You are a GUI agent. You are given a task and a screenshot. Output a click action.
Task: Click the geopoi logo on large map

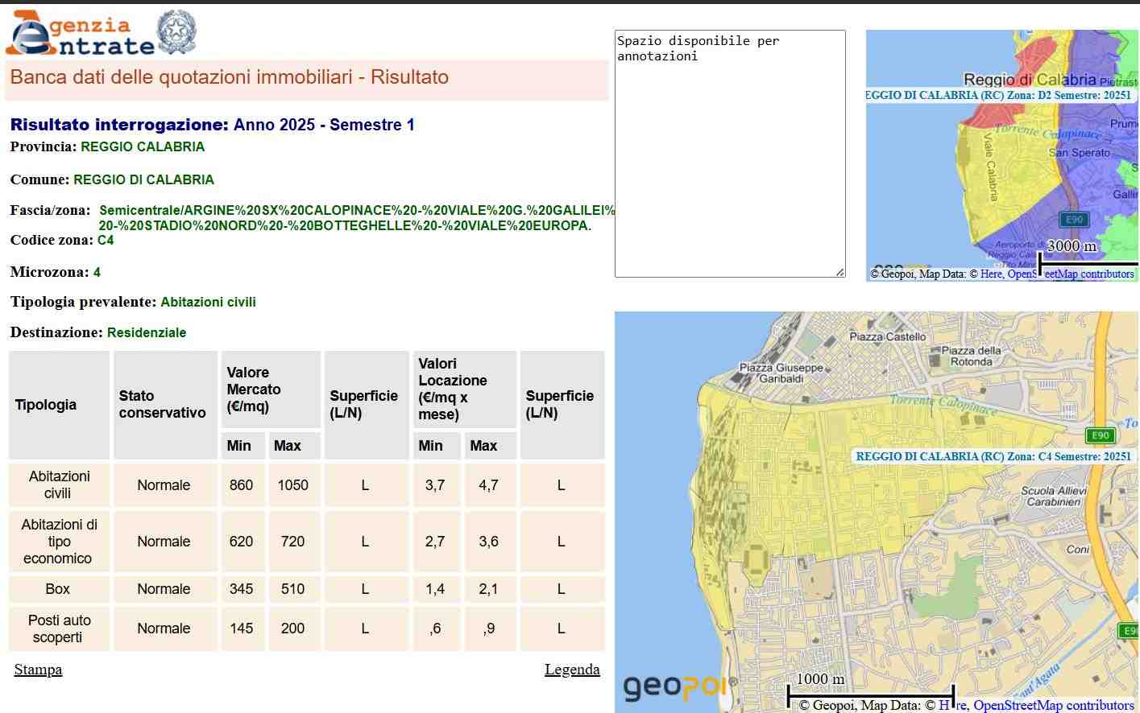pyautogui.click(x=674, y=686)
